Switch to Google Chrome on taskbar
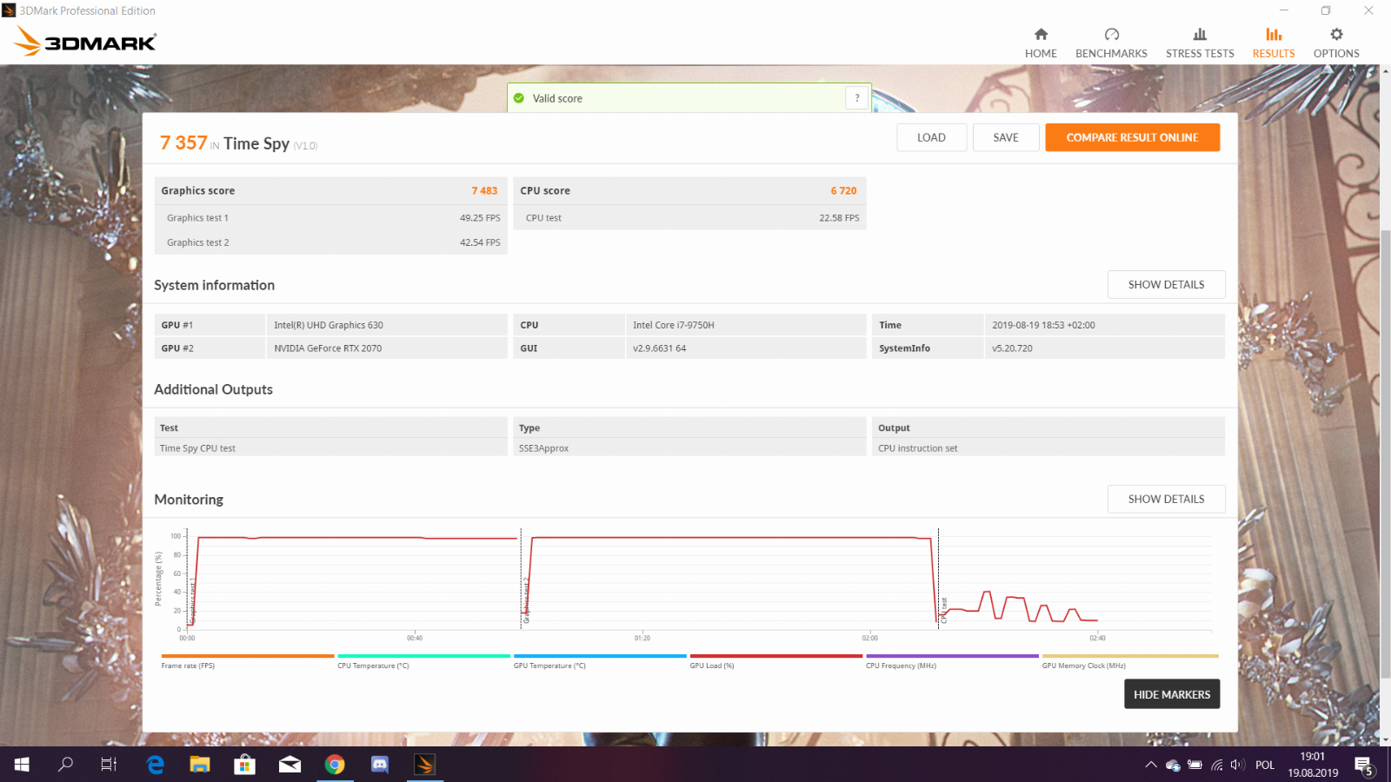 click(x=335, y=765)
